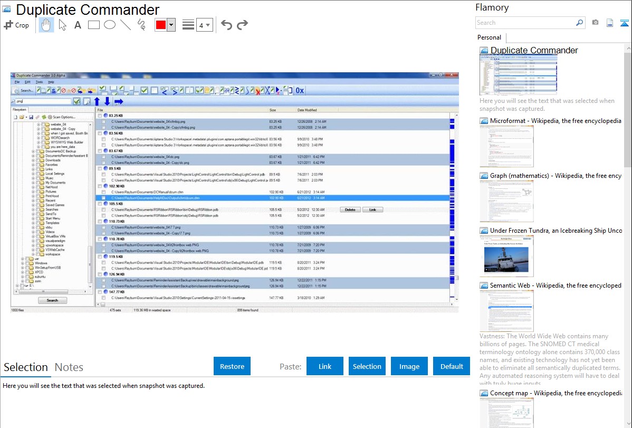The height and width of the screenshot is (428, 632).
Task: Select the hand pan tool
Action: 46,25
